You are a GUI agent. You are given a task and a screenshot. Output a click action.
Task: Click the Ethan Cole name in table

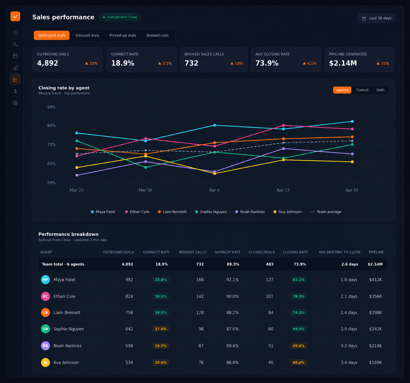64,296
